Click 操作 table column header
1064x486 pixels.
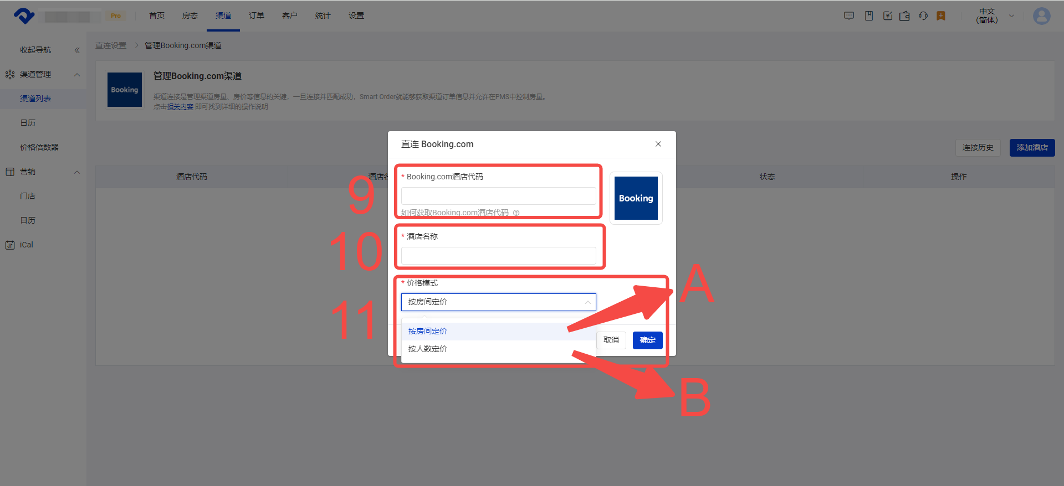coord(959,177)
